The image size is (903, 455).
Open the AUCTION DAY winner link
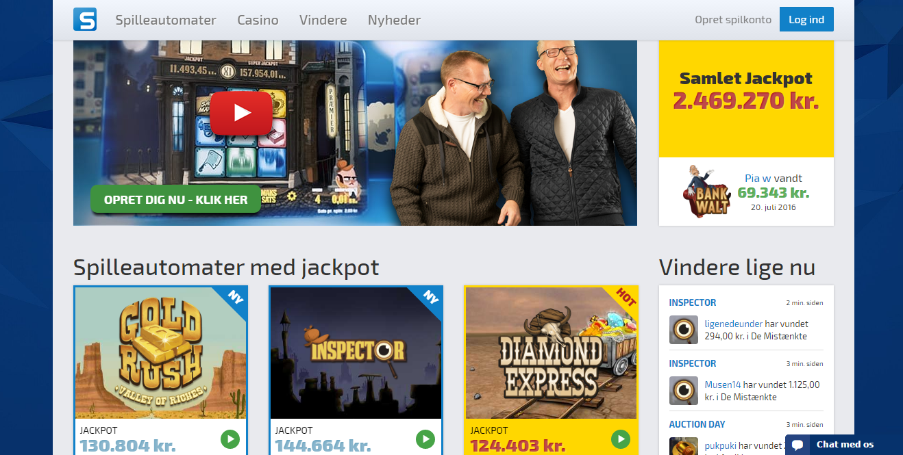pyautogui.click(x=697, y=424)
